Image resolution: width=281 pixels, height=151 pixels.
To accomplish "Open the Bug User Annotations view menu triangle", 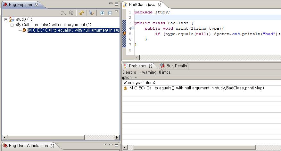I will pos(105,144).
